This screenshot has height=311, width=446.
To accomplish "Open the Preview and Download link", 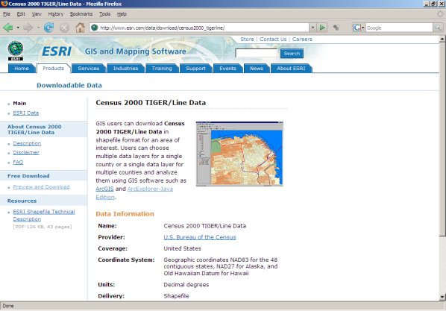I will click(x=41, y=187).
